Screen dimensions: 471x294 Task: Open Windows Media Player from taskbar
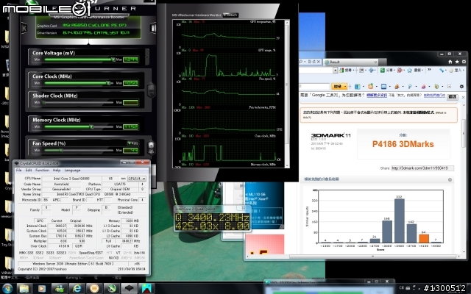click(42, 288)
